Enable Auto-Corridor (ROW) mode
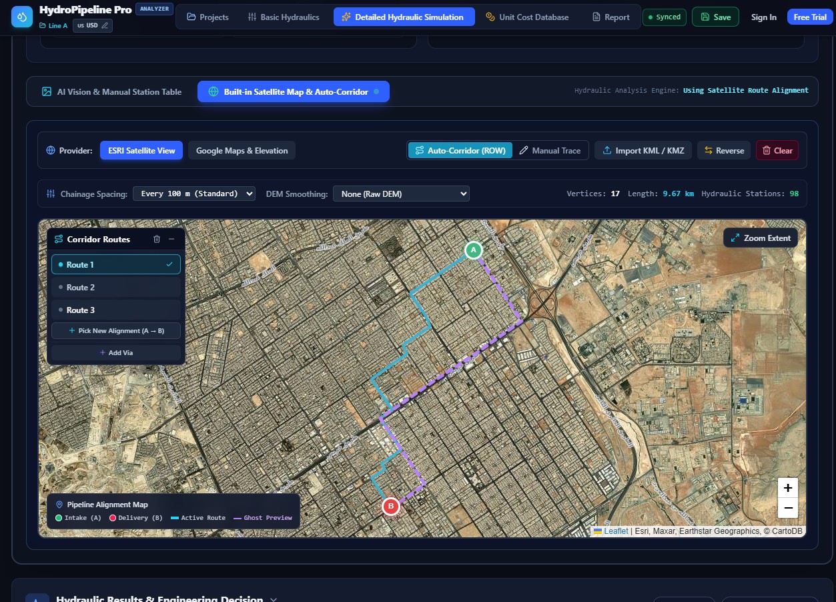Viewport: 836px width, 602px height. point(460,151)
